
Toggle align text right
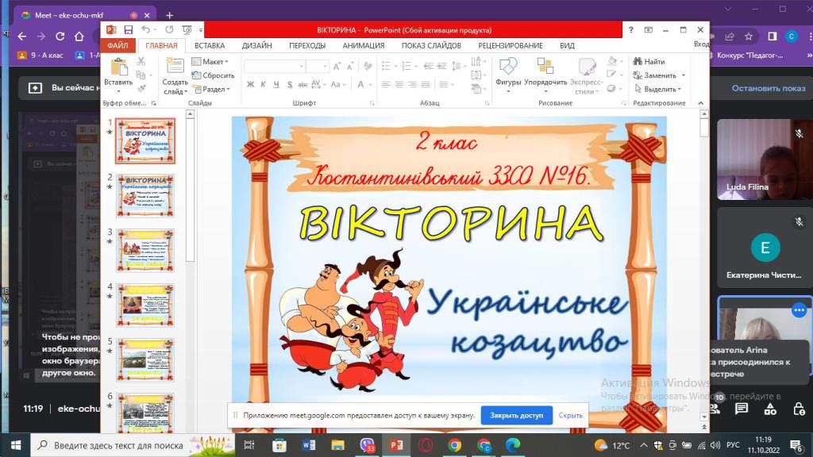413,84
